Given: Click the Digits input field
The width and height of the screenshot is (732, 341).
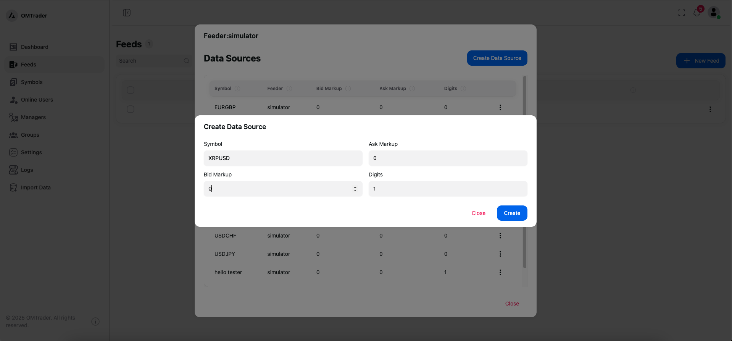Looking at the screenshot, I should pos(448,189).
